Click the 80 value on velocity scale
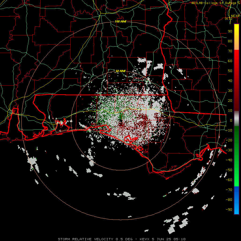 pyautogui.click(x=230, y=41)
